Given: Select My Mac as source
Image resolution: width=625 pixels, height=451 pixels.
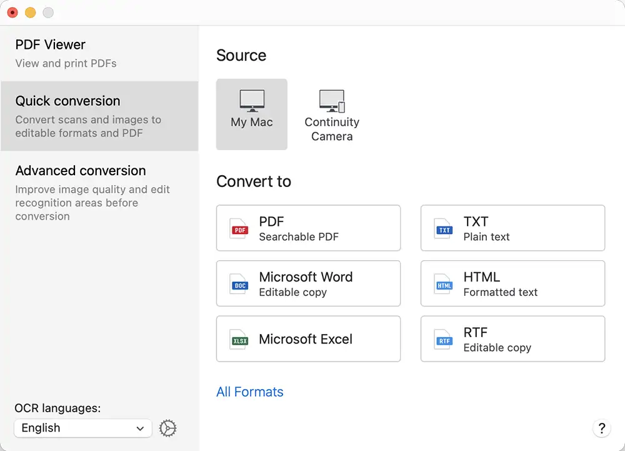Looking at the screenshot, I should click(x=251, y=114).
